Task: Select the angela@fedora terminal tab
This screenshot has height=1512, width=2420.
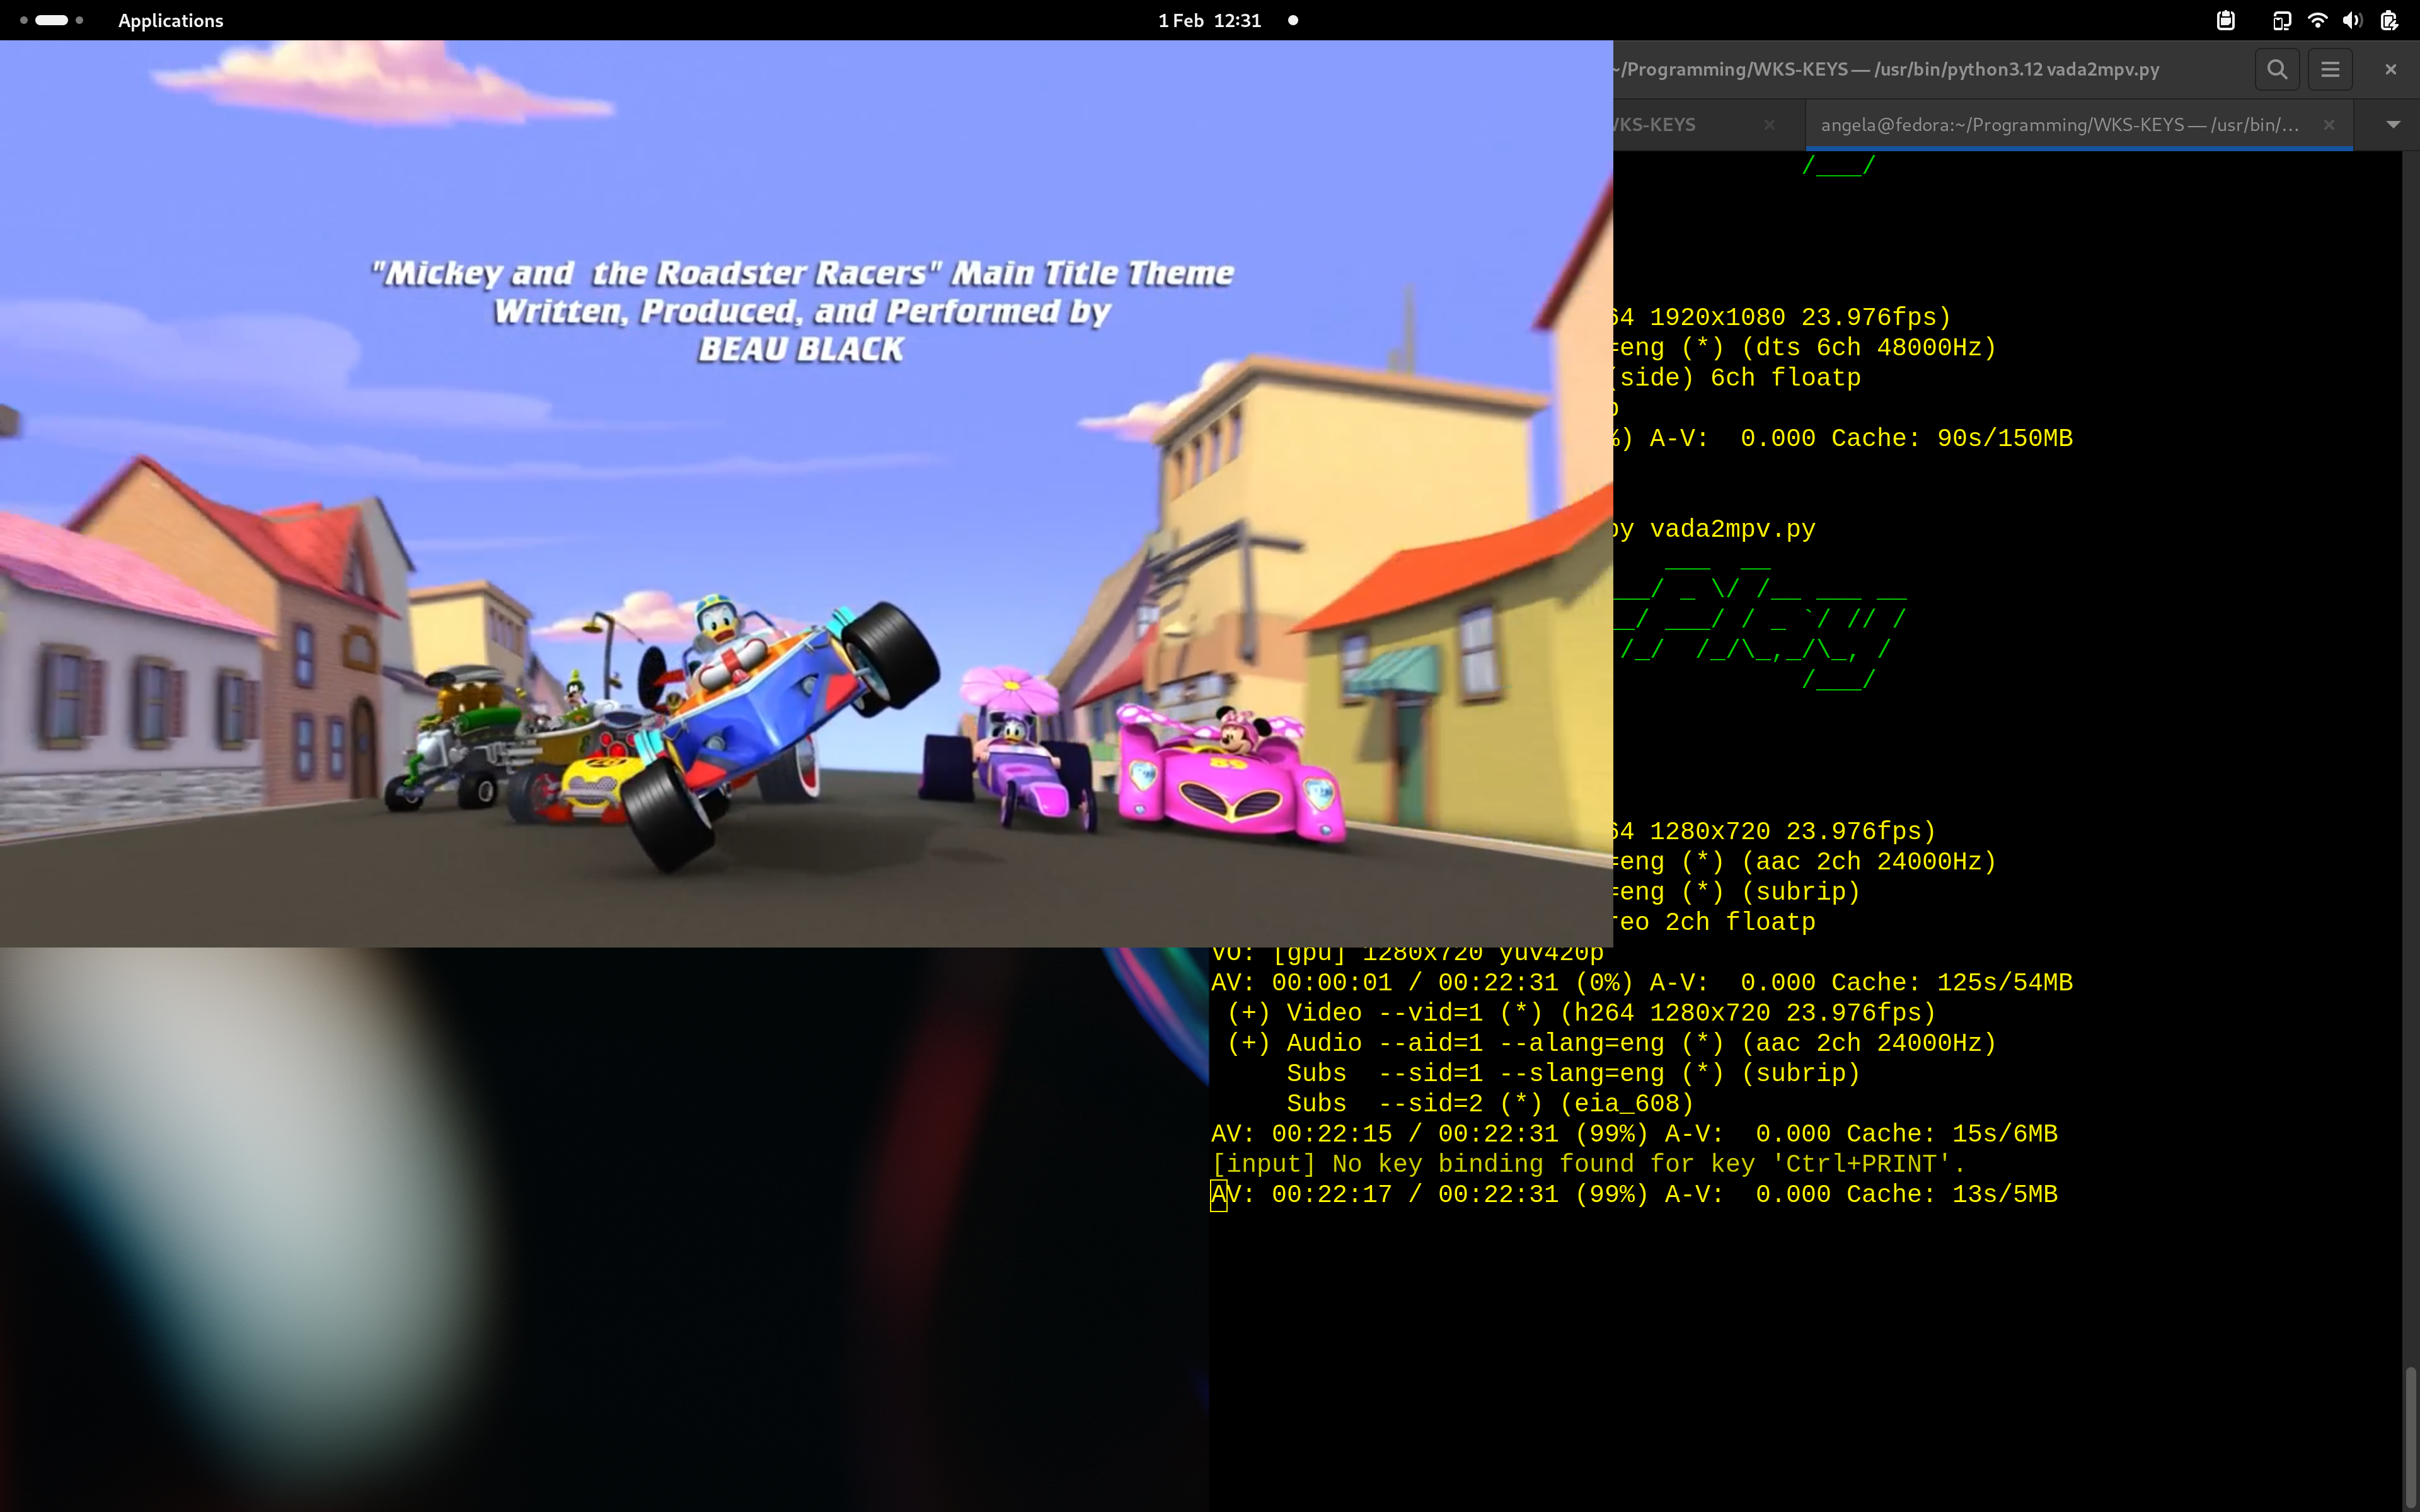Action: tap(2060, 125)
